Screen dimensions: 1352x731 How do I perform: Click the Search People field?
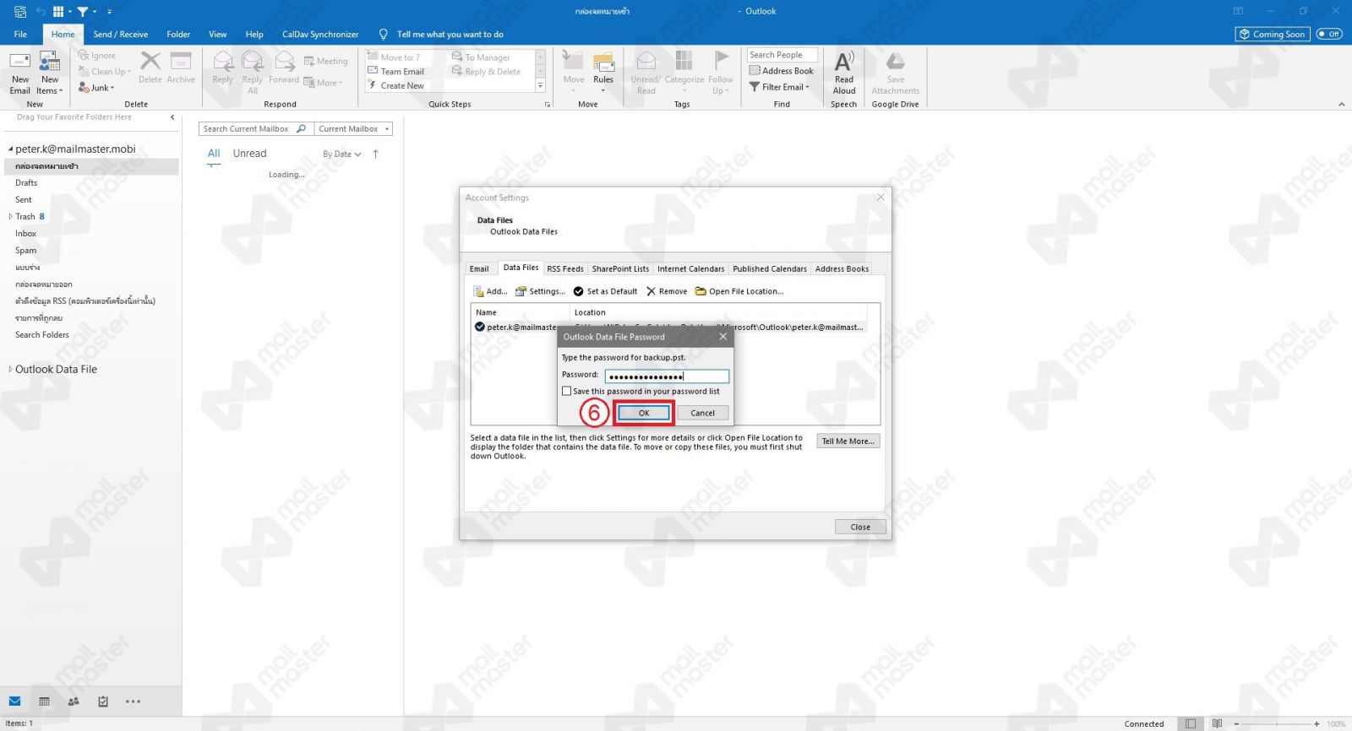pyautogui.click(x=782, y=55)
